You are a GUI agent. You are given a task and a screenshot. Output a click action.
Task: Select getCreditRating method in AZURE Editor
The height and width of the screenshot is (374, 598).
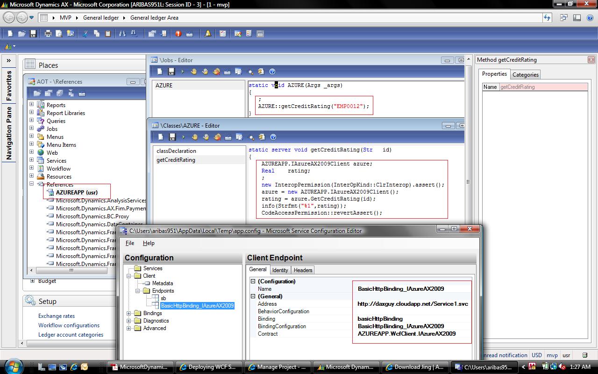(x=176, y=160)
